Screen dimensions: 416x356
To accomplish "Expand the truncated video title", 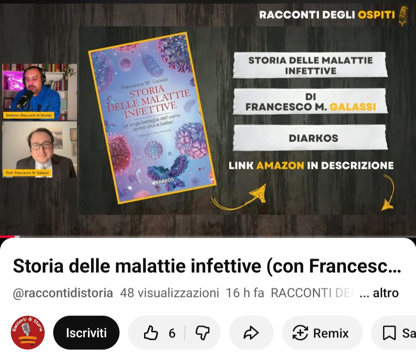I will 207,266.
